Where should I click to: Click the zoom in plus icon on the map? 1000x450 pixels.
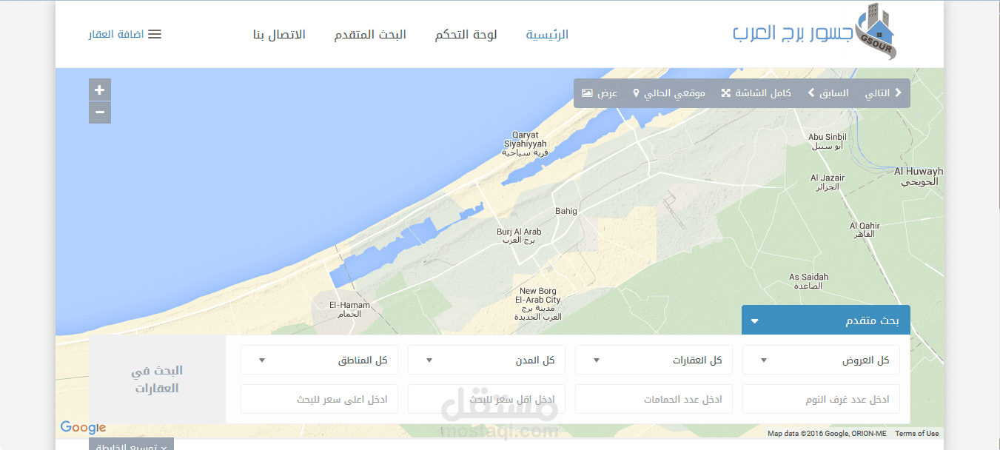click(99, 89)
